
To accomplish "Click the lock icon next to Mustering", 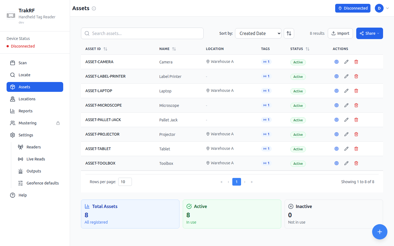I will click(58, 123).
